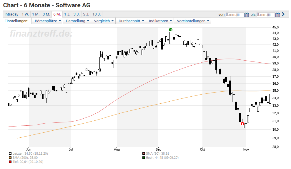Open the 'bis' date calendar picker icon
This screenshot has height=169, width=291.
click(x=277, y=15)
